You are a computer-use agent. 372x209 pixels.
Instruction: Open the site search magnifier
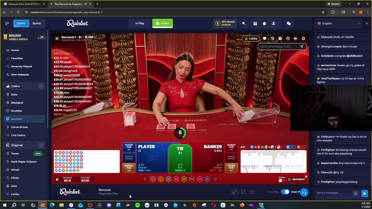click(244, 24)
